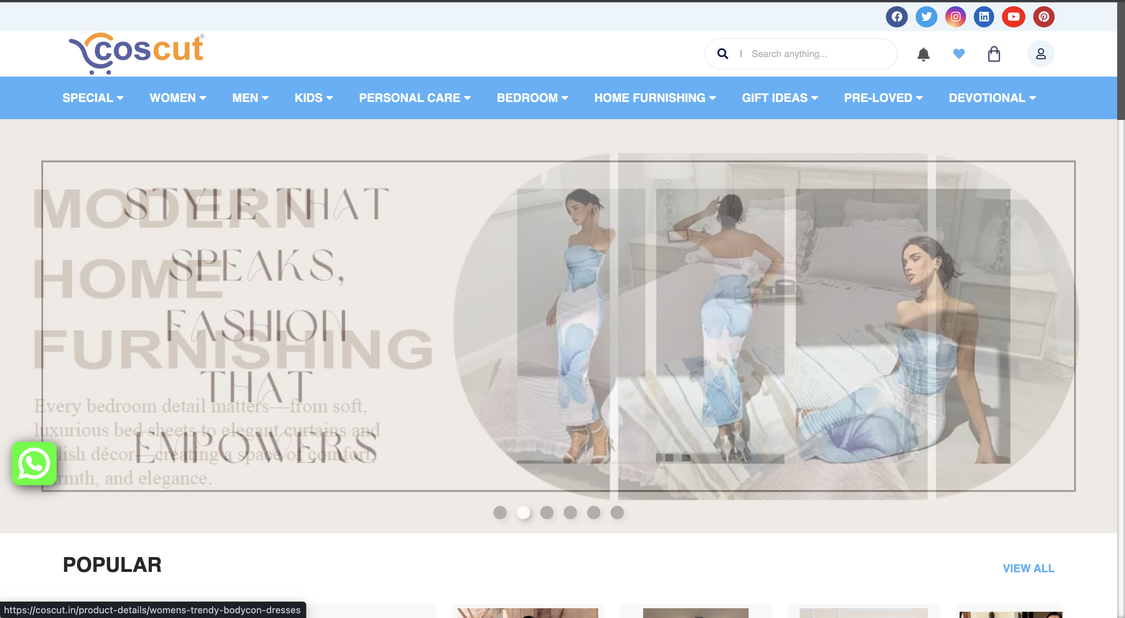This screenshot has width=1125, height=618.
Task: Select the third carousel slide dot
Action: [546, 512]
